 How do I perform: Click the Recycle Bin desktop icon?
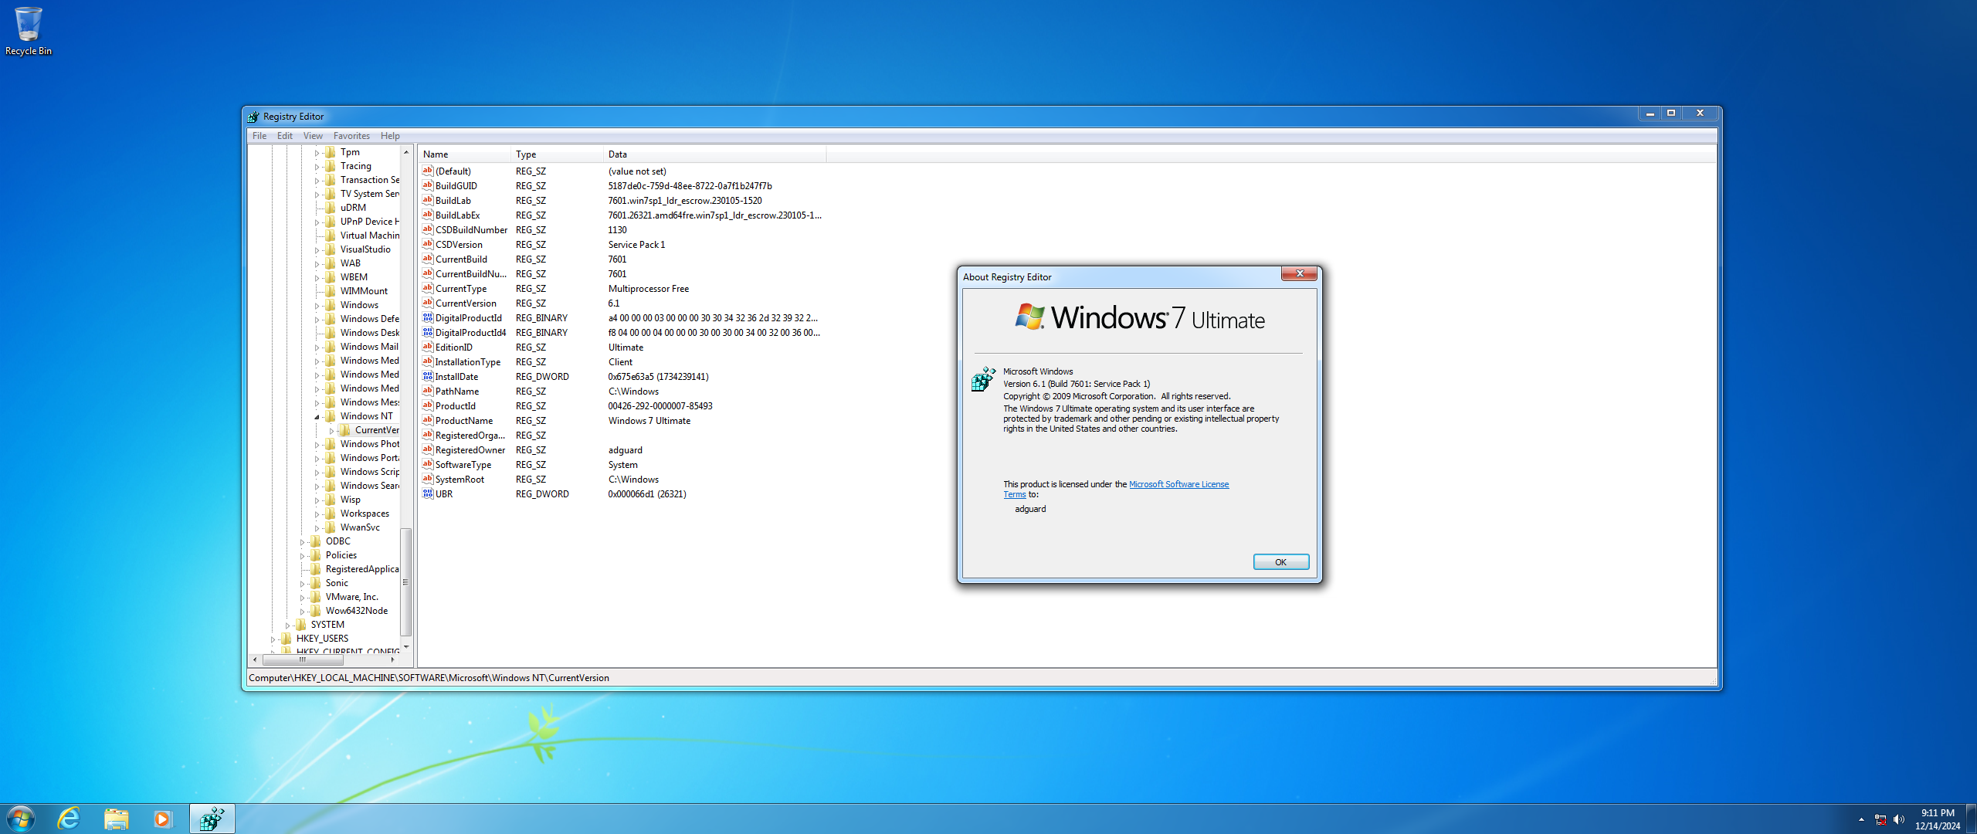(x=29, y=31)
